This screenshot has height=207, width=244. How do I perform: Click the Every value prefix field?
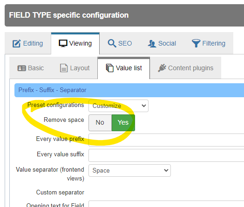tap(166, 140)
